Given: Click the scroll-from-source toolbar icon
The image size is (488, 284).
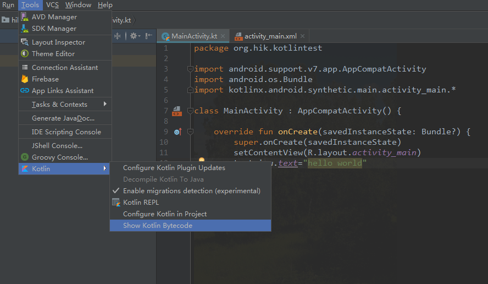Looking at the screenshot, I should pos(118,36).
